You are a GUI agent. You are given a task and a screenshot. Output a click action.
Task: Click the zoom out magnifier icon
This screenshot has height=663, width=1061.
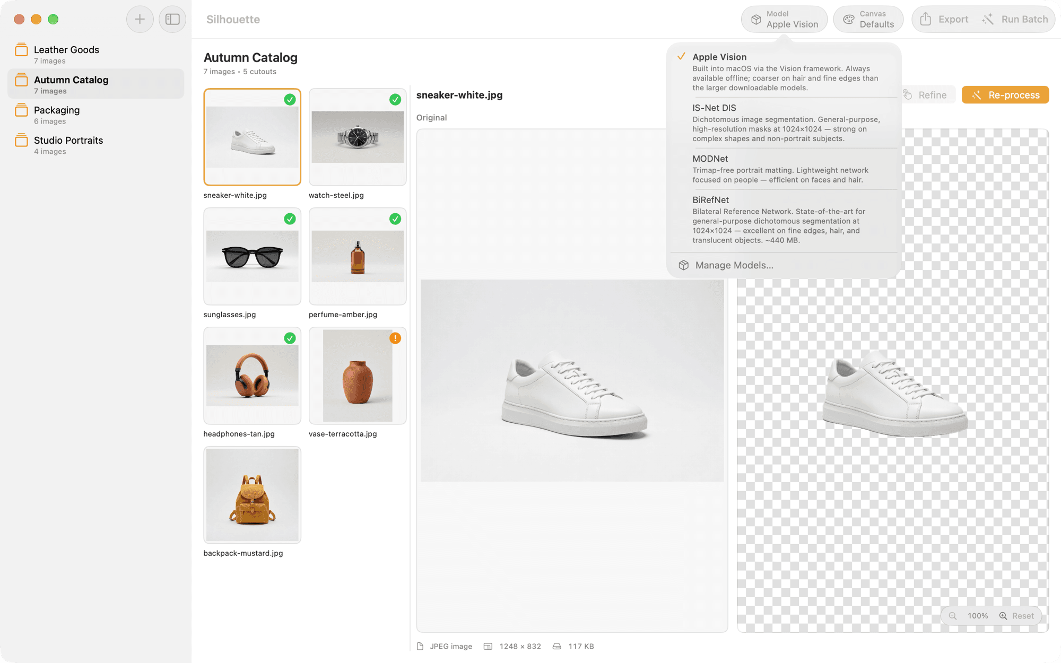[953, 616]
